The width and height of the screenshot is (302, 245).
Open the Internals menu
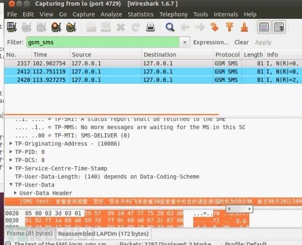click(x=226, y=14)
